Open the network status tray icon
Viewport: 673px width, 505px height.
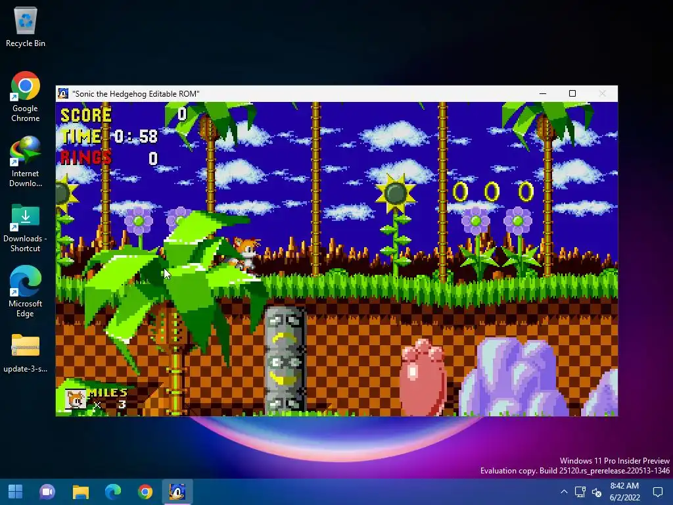click(x=580, y=492)
